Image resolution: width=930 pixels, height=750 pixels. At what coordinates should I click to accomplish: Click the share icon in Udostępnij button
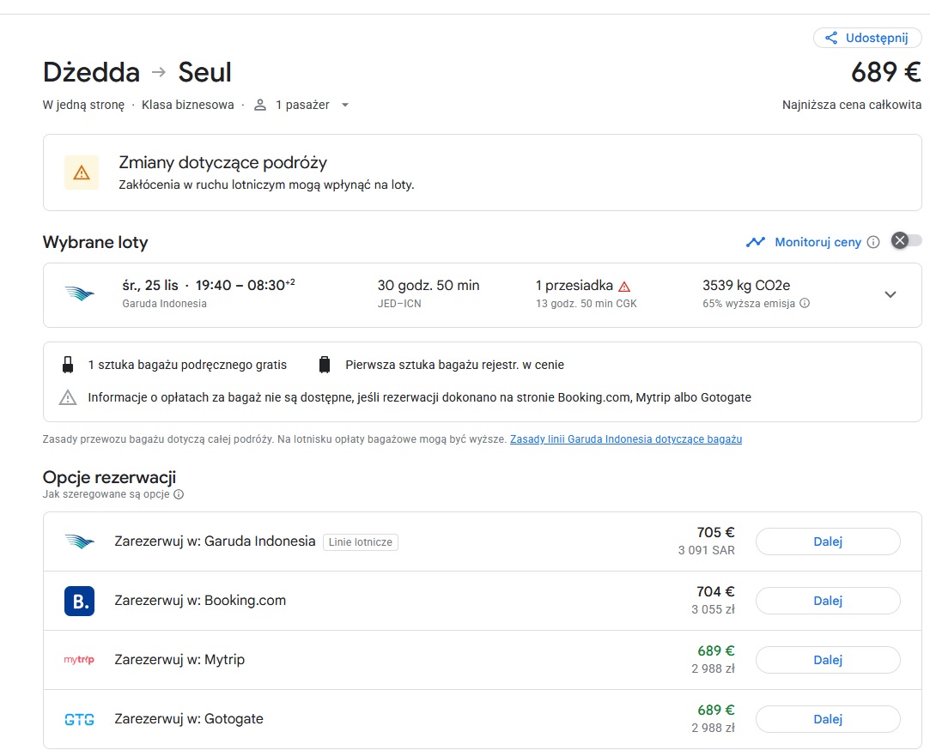[x=831, y=38]
